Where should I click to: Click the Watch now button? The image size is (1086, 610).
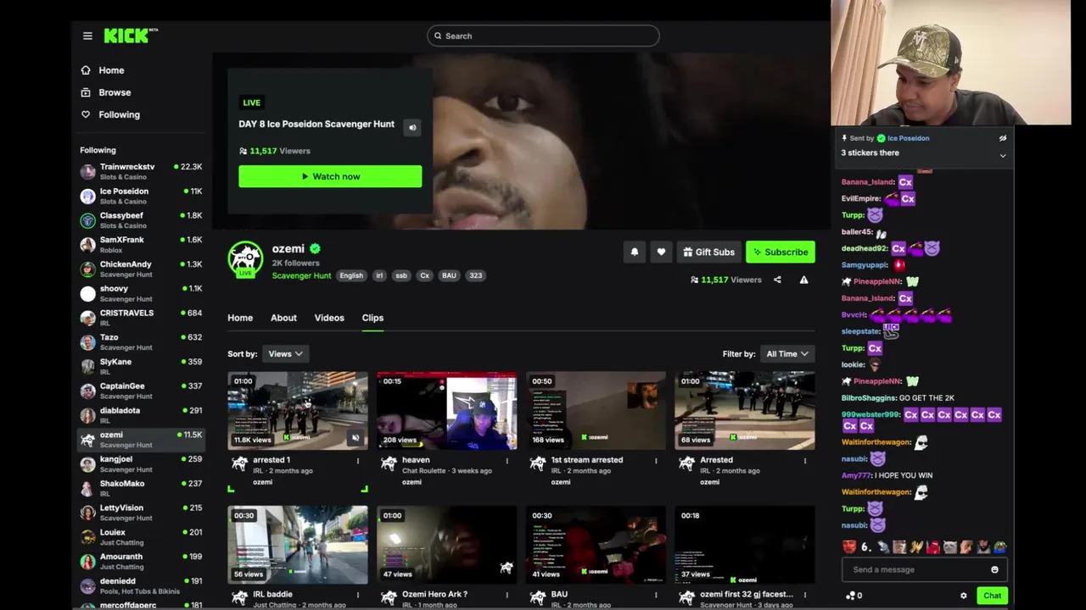[x=330, y=176]
